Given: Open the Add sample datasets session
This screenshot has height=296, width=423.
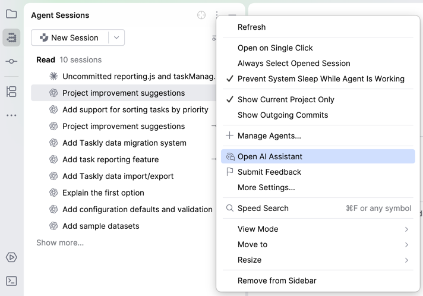Looking at the screenshot, I should click(x=124, y=226).
